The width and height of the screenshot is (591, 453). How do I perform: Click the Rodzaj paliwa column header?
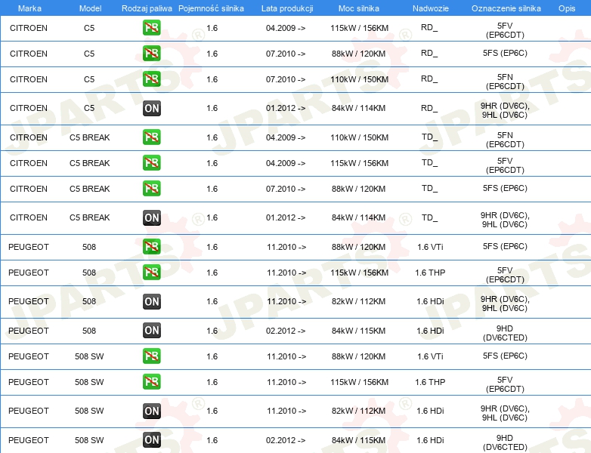(x=147, y=8)
